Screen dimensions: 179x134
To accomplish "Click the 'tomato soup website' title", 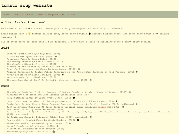I will pos(27,6).
